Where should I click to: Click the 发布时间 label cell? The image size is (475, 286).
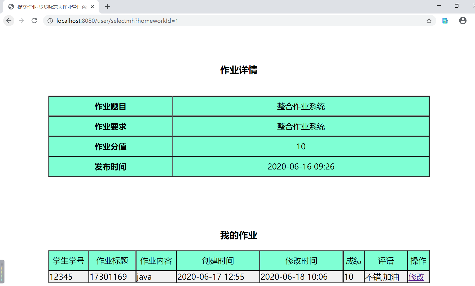tap(111, 167)
